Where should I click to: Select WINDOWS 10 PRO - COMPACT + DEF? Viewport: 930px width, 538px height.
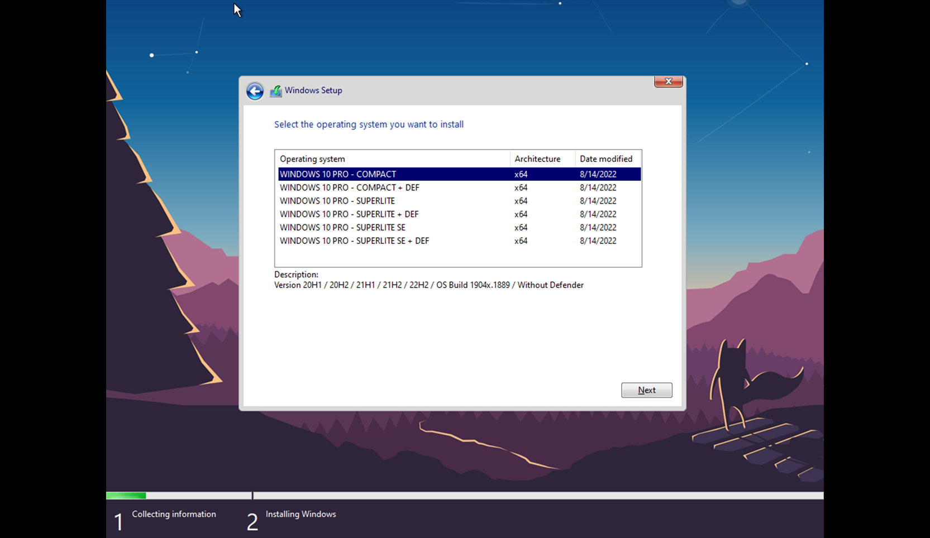459,188
